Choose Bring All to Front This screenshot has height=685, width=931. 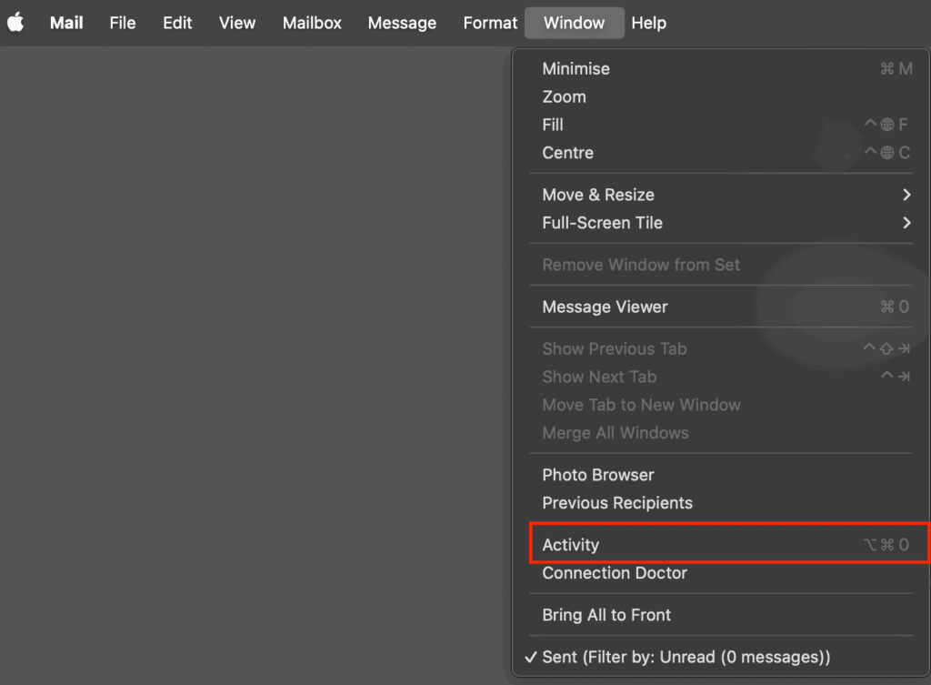coord(721,614)
